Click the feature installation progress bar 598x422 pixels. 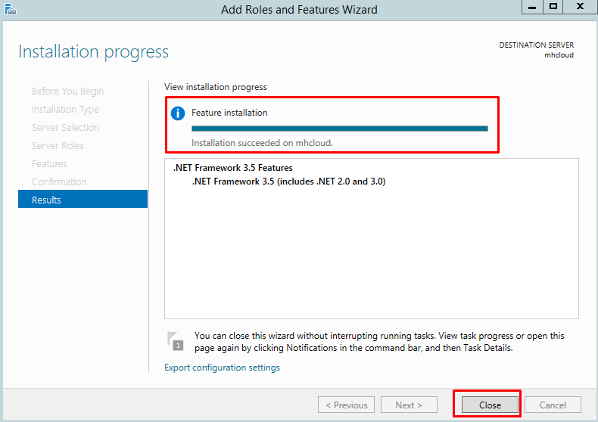tap(339, 129)
